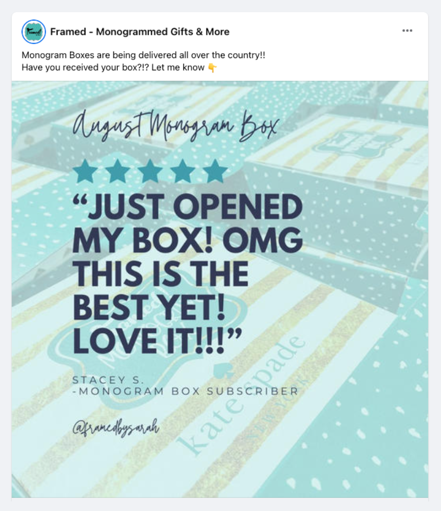441x511 pixels.
Task: Click the "MY BOX! OMG" quote line
Action: 187,240
